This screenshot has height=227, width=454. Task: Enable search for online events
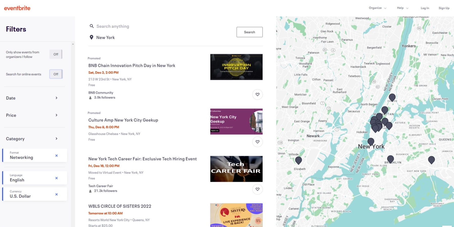pos(56,74)
